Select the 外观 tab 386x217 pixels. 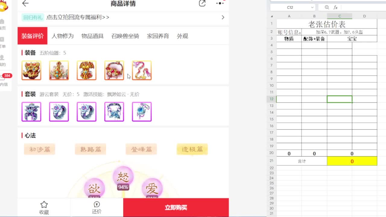click(x=182, y=36)
